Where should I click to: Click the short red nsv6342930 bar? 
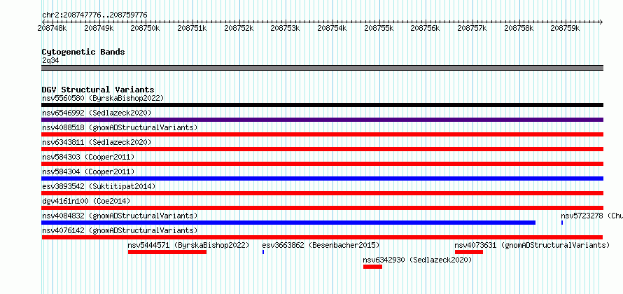(x=372, y=267)
